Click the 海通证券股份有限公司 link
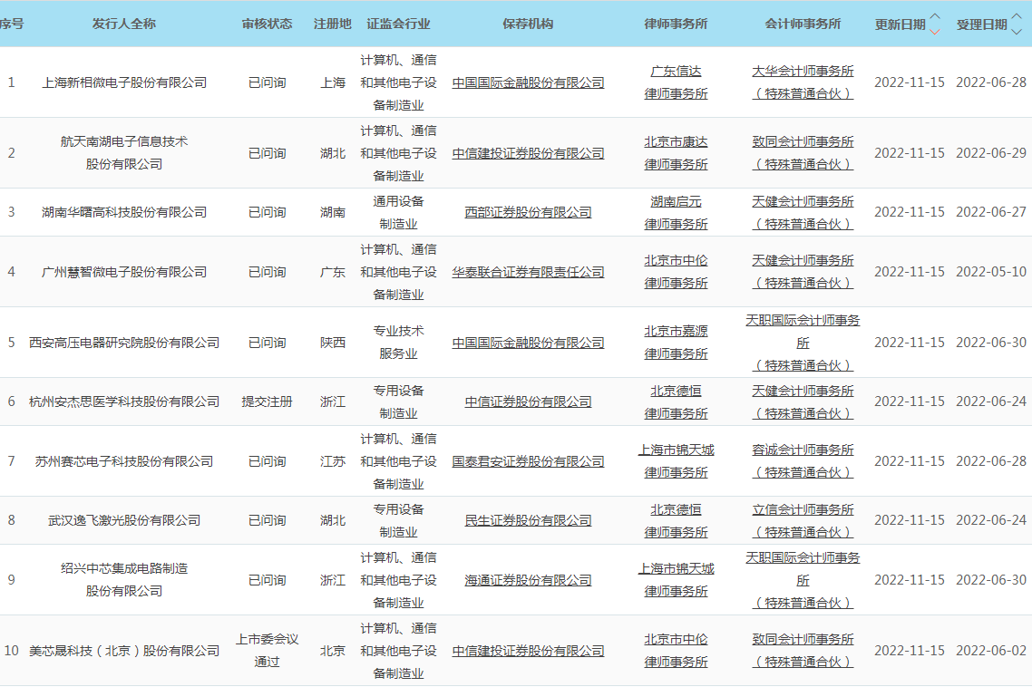This screenshot has height=687, width=1032. click(x=528, y=580)
